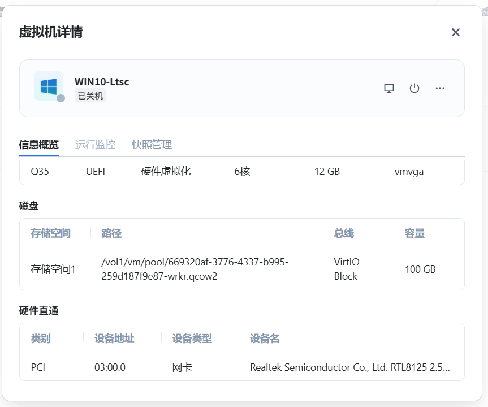Click the WIN10-Ltsc VM name
The image size is (488, 407).
click(x=102, y=82)
